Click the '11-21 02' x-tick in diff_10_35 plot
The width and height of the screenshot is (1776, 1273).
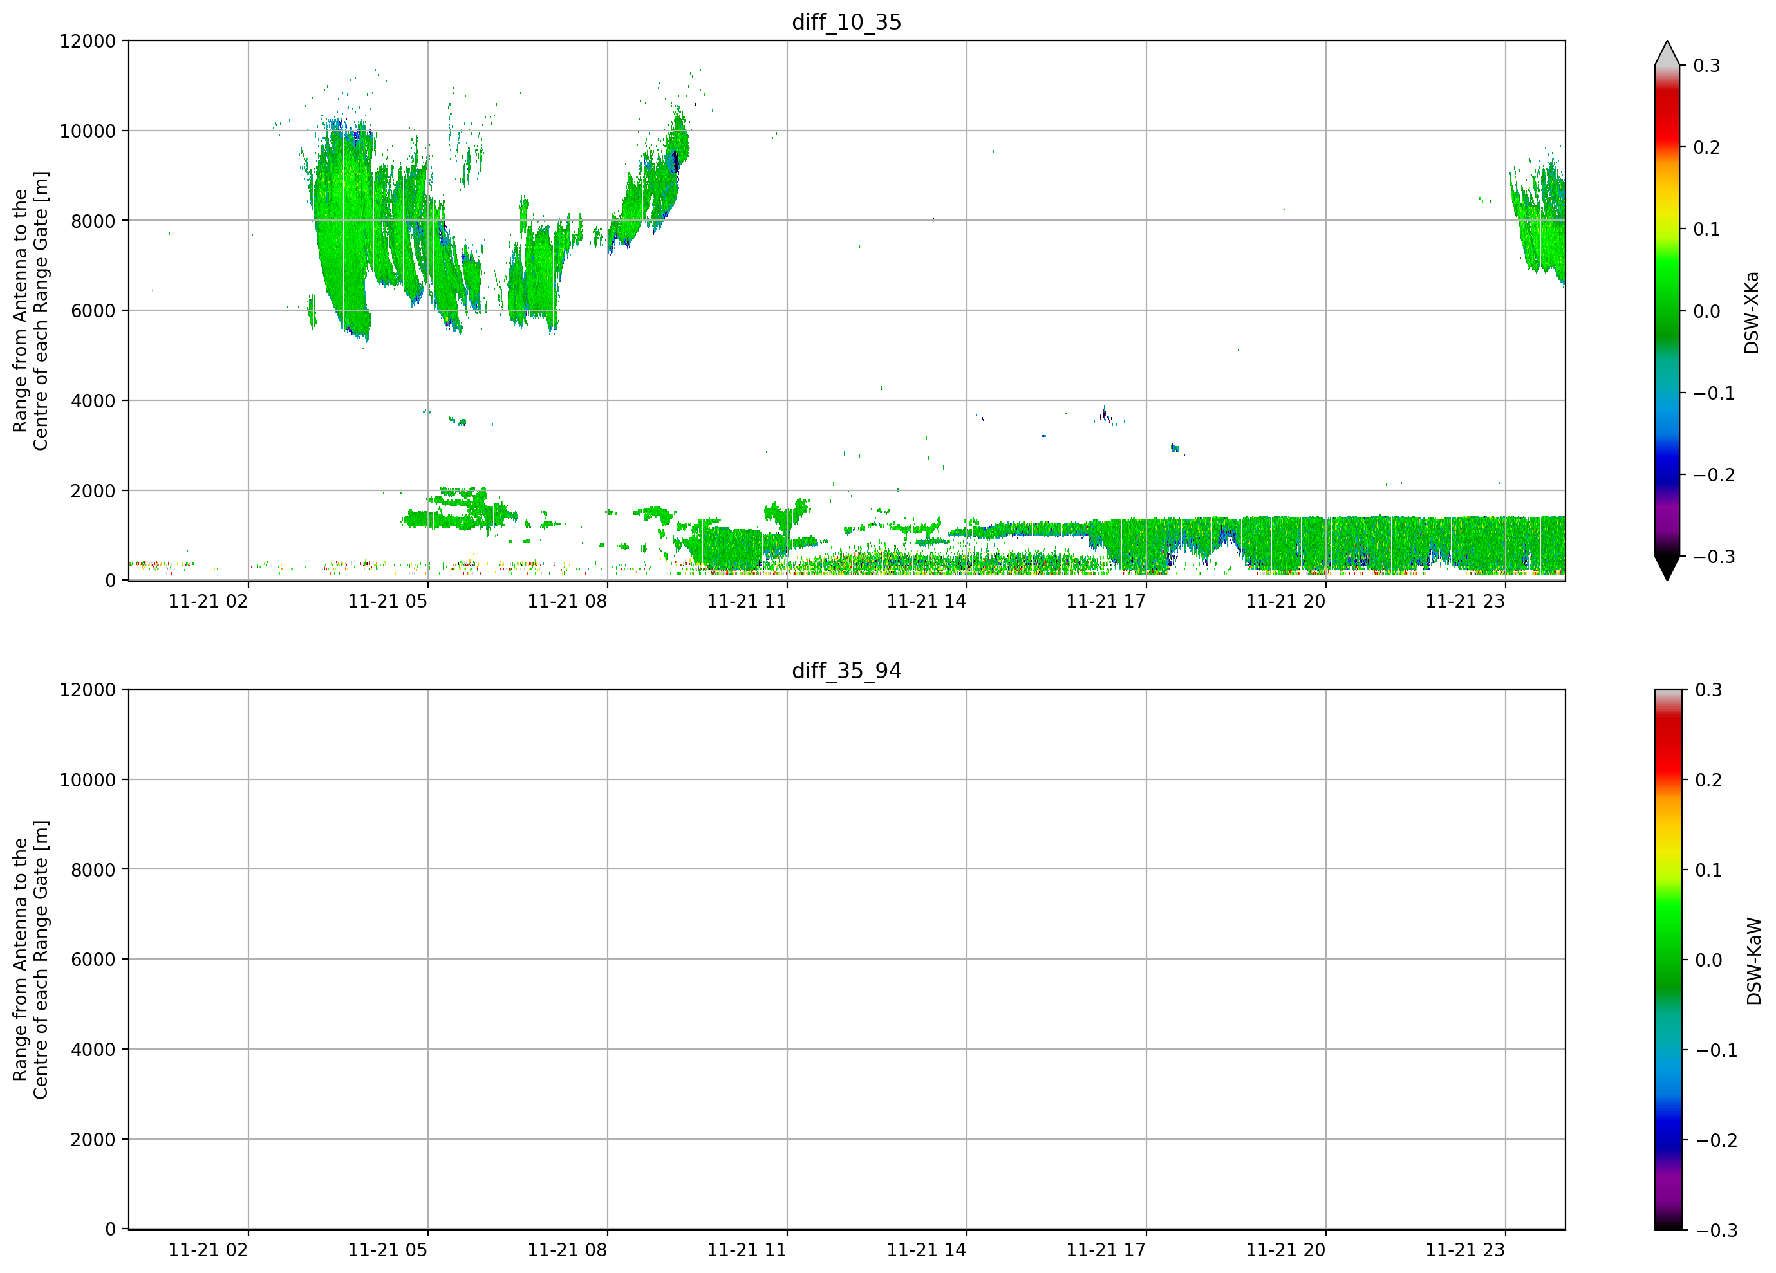click(x=209, y=601)
